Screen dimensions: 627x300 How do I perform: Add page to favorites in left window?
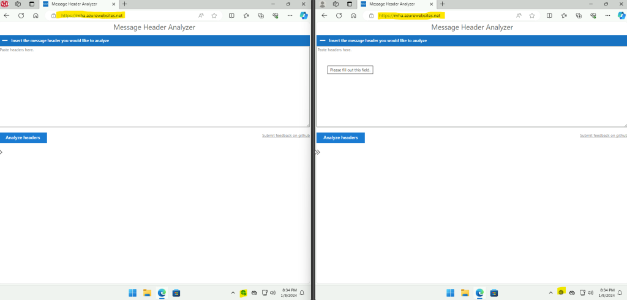click(214, 15)
